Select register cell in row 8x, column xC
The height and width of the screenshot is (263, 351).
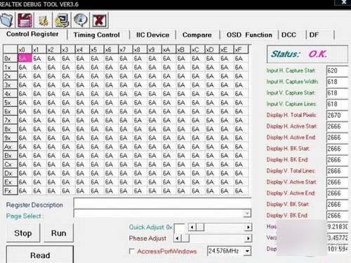pyautogui.click(x=198, y=129)
